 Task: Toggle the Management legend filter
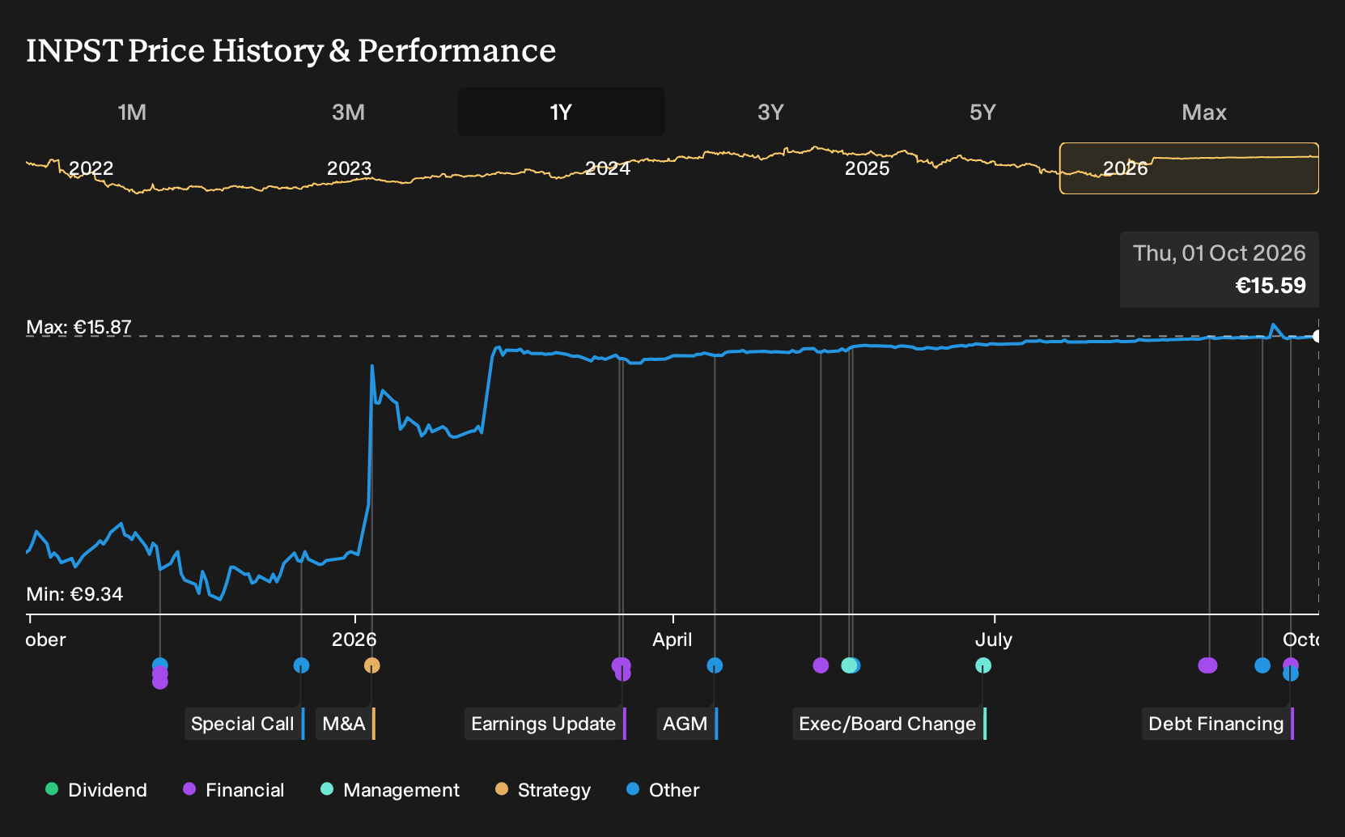point(390,790)
